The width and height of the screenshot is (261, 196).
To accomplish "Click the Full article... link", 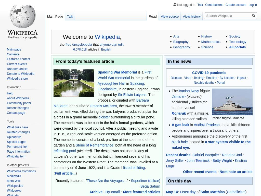I will coord(65,173).
